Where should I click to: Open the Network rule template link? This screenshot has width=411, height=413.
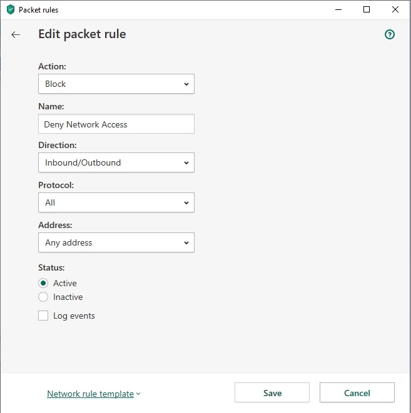(91, 394)
